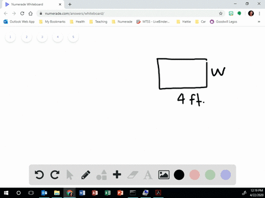Click the green circle extension icon

[x=239, y=13]
